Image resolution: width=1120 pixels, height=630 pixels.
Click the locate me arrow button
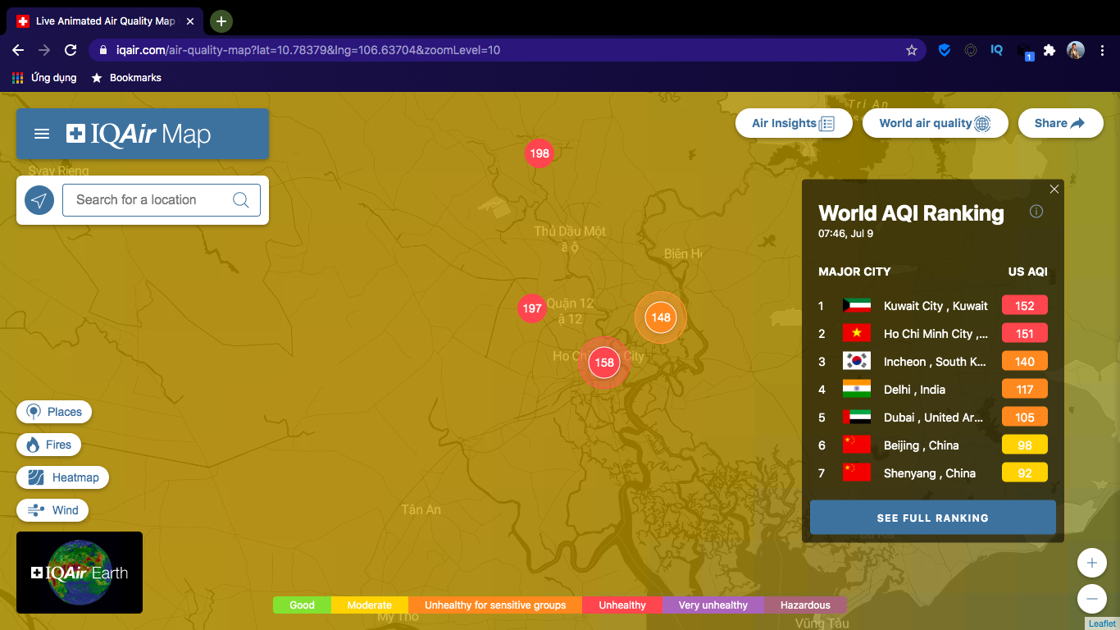39,200
